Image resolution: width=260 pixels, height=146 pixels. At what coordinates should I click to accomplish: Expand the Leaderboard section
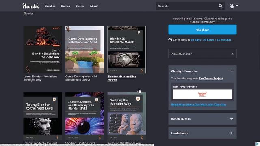(202, 133)
